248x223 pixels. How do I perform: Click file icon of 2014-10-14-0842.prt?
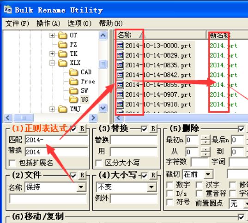point(120,75)
